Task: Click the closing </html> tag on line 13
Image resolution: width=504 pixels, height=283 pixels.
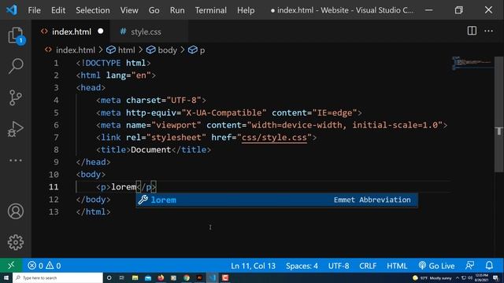Action: (93, 211)
